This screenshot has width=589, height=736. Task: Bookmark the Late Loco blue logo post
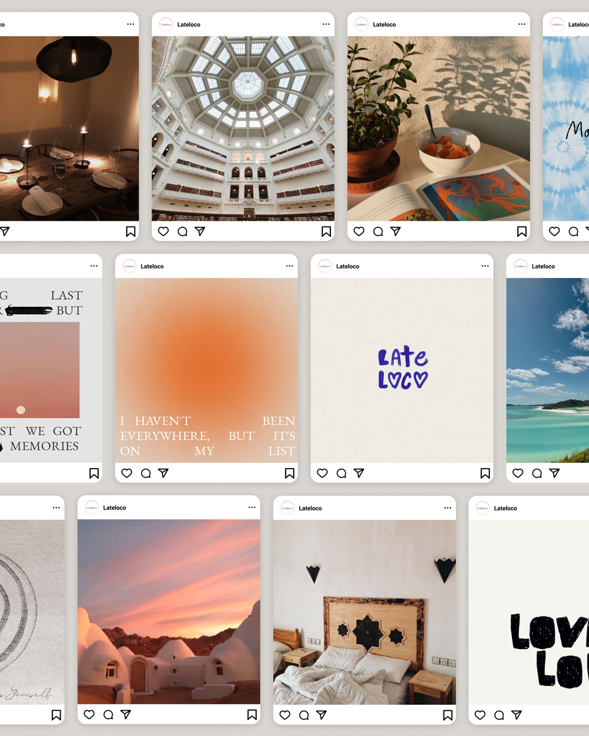[485, 473]
